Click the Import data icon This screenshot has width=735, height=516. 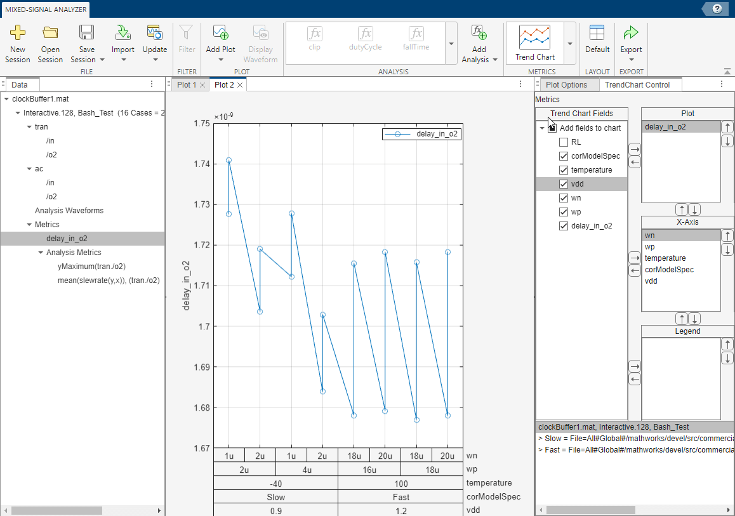click(123, 33)
